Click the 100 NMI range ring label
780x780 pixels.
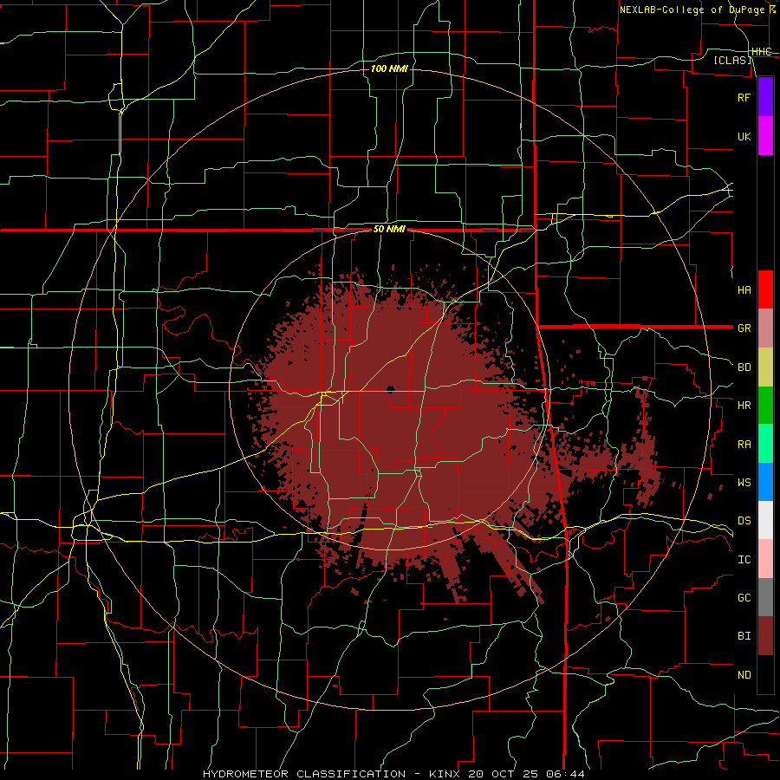point(389,68)
